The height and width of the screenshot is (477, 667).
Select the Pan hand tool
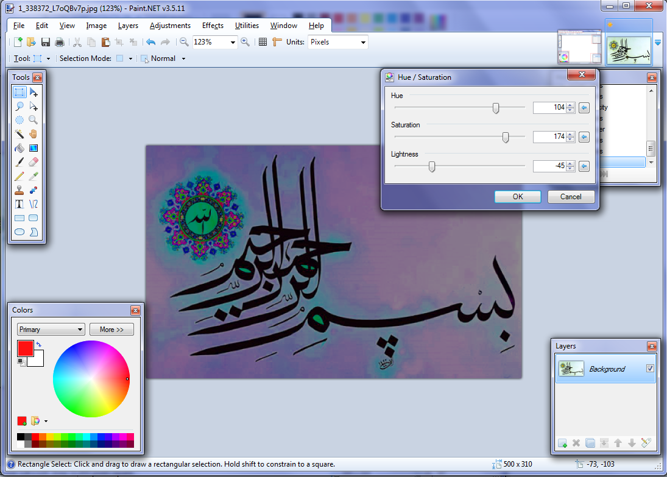point(34,134)
